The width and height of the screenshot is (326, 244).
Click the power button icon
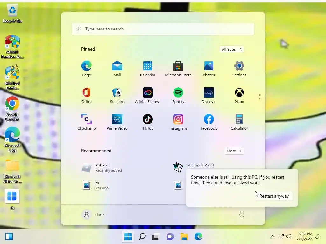click(x=242, y=214)
